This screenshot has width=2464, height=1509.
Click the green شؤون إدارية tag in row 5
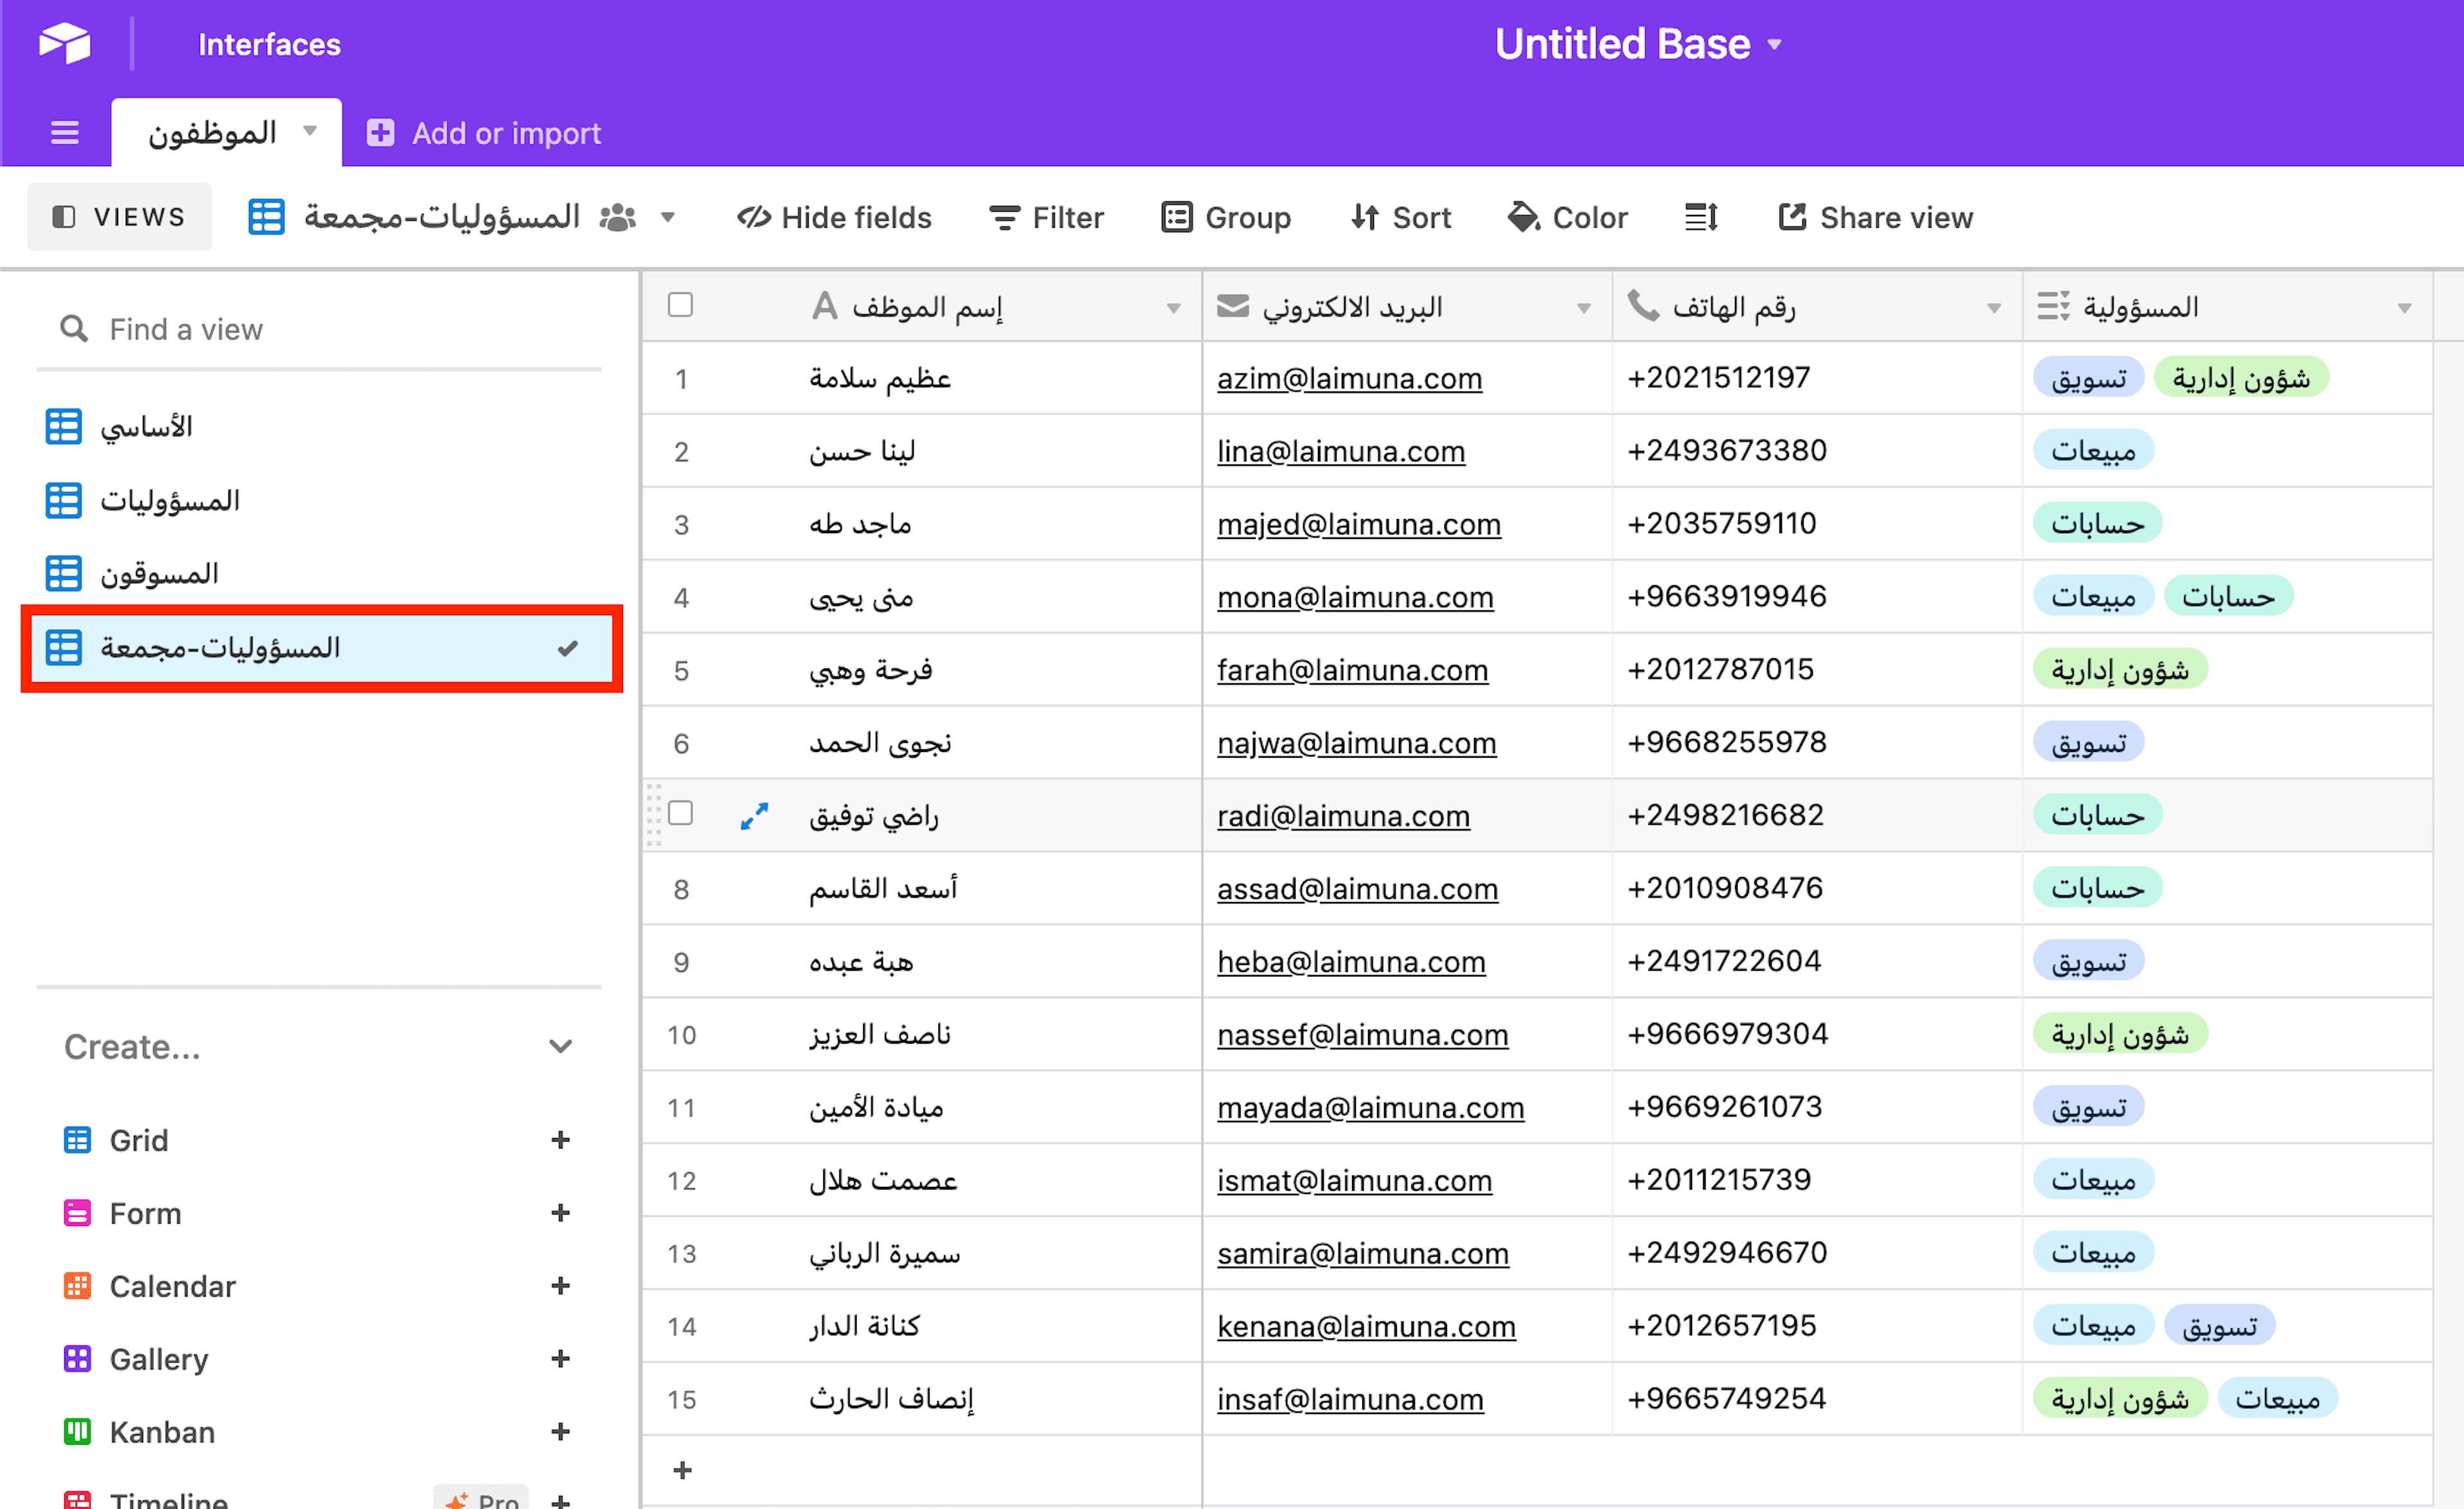(x=2119, y=670)
